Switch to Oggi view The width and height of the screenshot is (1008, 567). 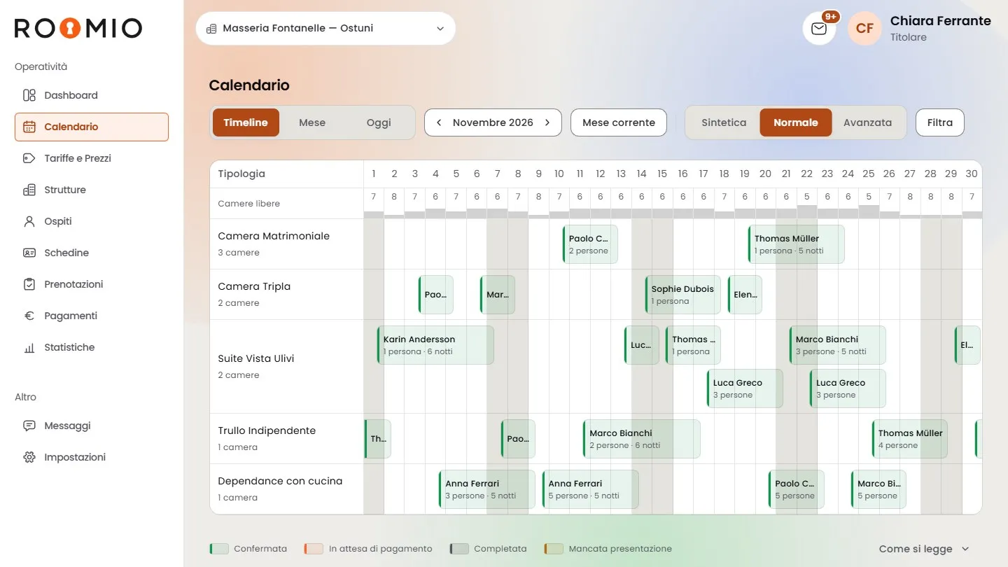click(379, 122)
